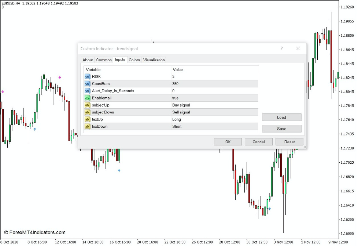The image size is (358, 246).
Task: Click the boolean chart icon beside Enableemail
Action: 87,98
